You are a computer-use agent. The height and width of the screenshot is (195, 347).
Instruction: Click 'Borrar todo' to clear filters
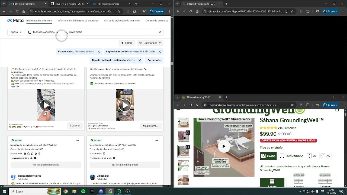[154, 60]
